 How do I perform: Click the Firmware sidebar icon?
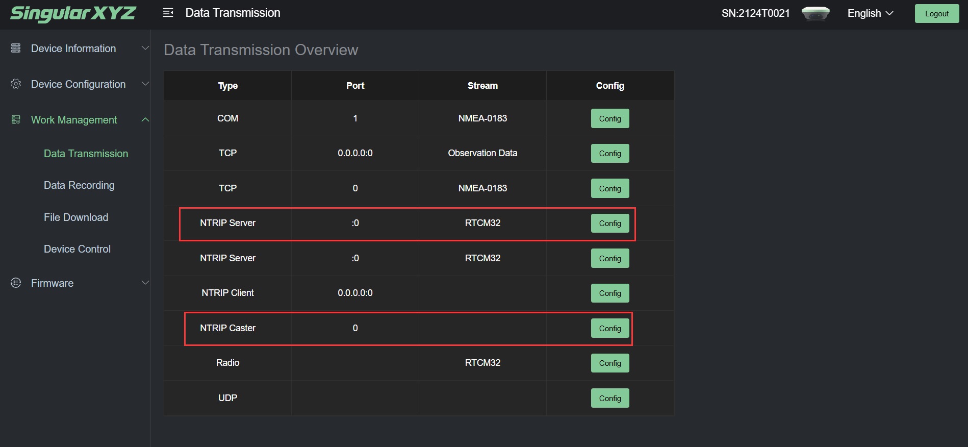pyautogui.click(x=16, y=283)
